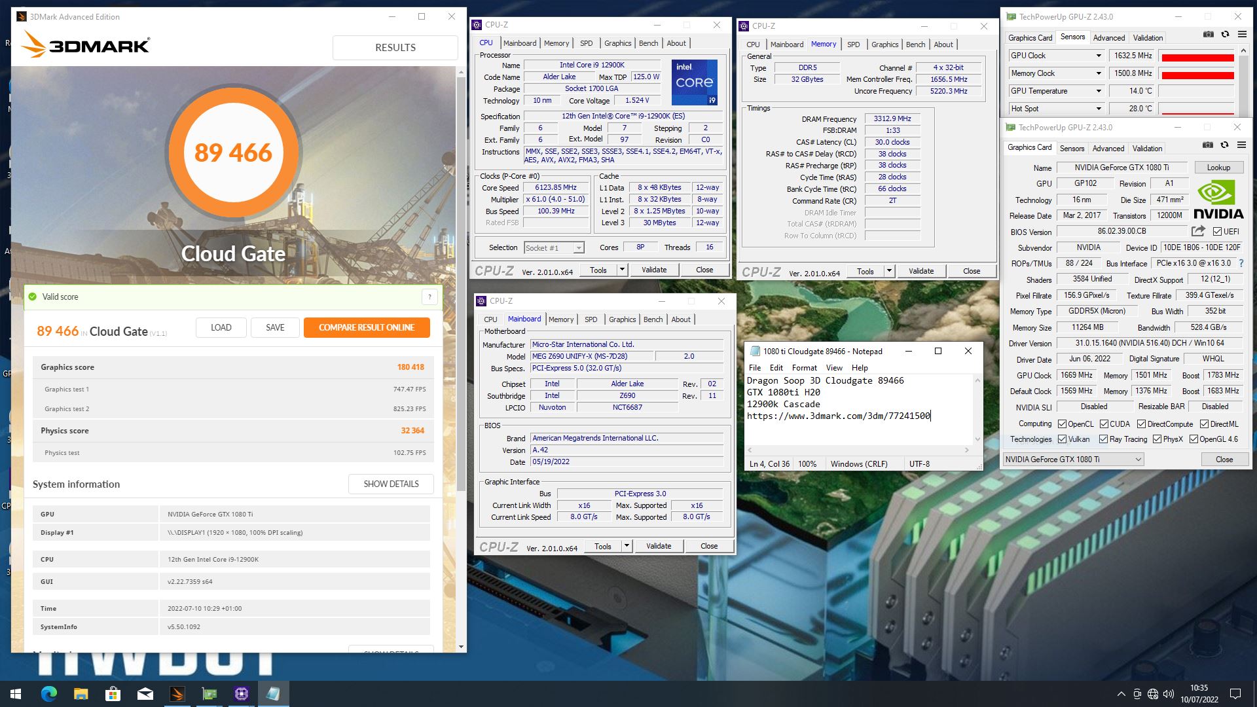Click COMPARE RESULT ONLINE in 3DMark
This screenshot has width=1257, height=707.
[367, 327]
